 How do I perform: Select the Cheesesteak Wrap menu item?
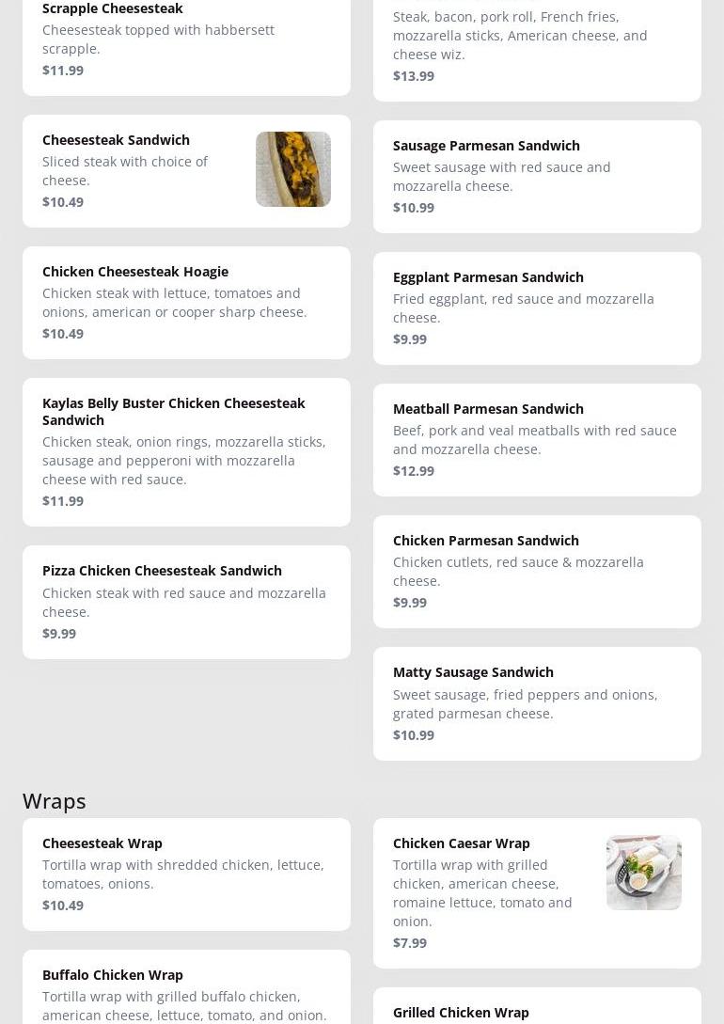[x=186, y=874]
